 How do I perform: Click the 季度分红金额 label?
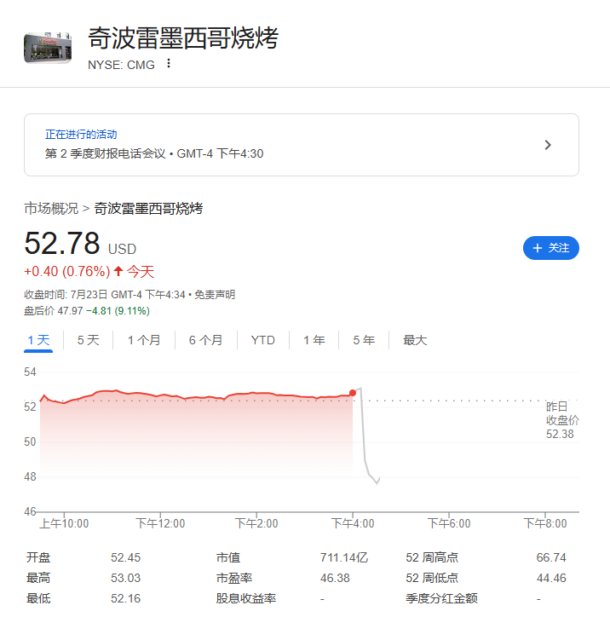(x=441, y=598)
